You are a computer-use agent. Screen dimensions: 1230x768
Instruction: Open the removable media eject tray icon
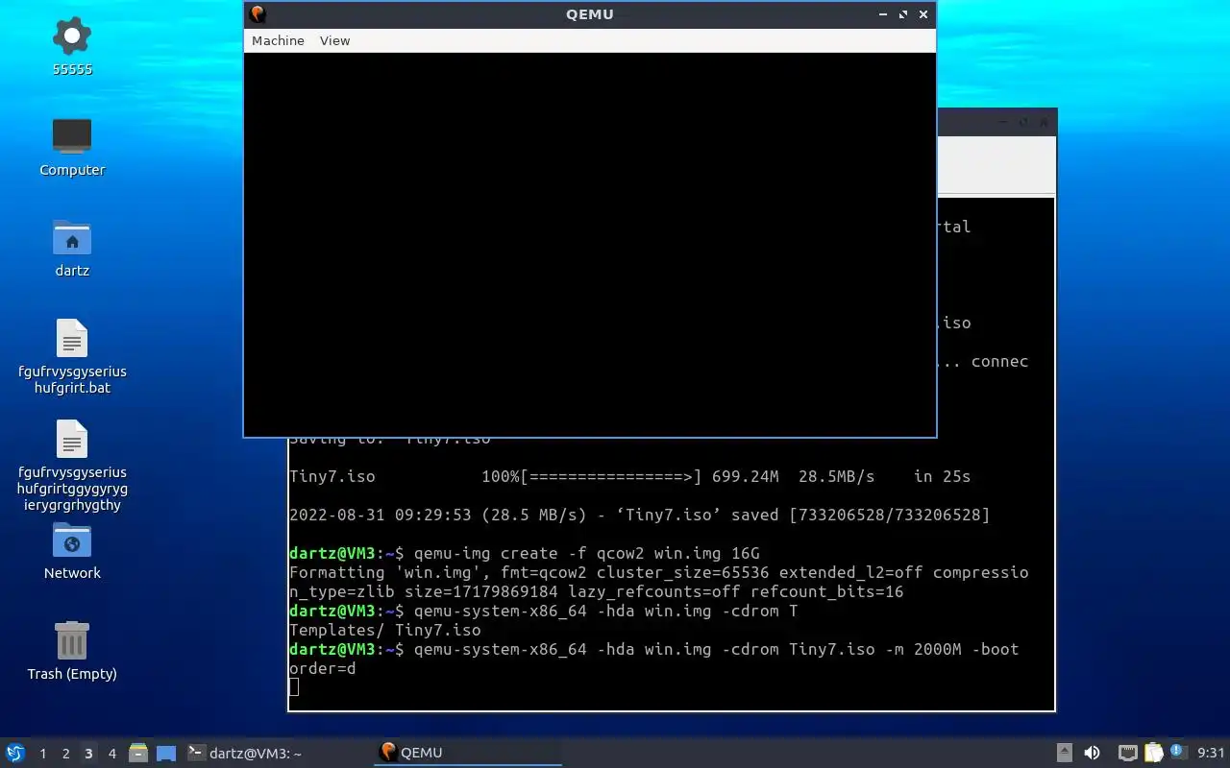[x=1065, y=753]
